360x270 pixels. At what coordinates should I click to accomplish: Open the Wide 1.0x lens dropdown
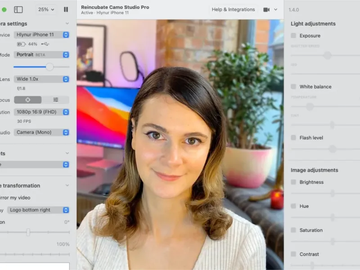point(41,79)
